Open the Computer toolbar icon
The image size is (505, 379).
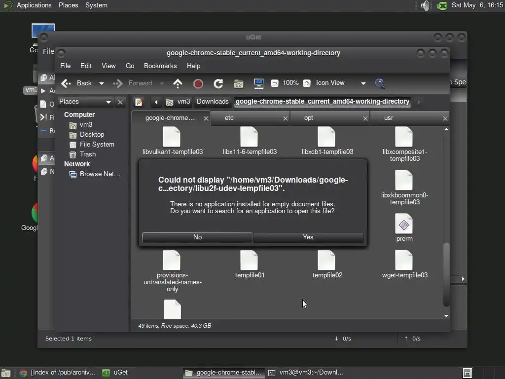[259, 83]
